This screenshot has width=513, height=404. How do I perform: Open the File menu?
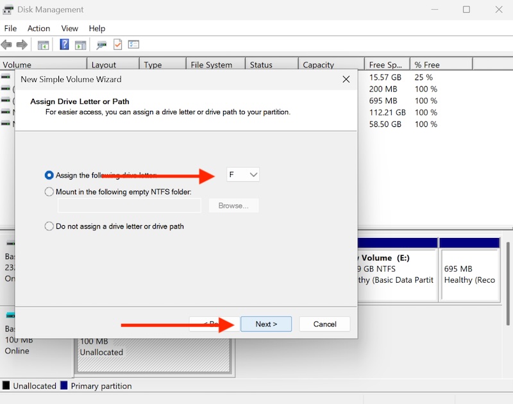[x=10, y=28]
